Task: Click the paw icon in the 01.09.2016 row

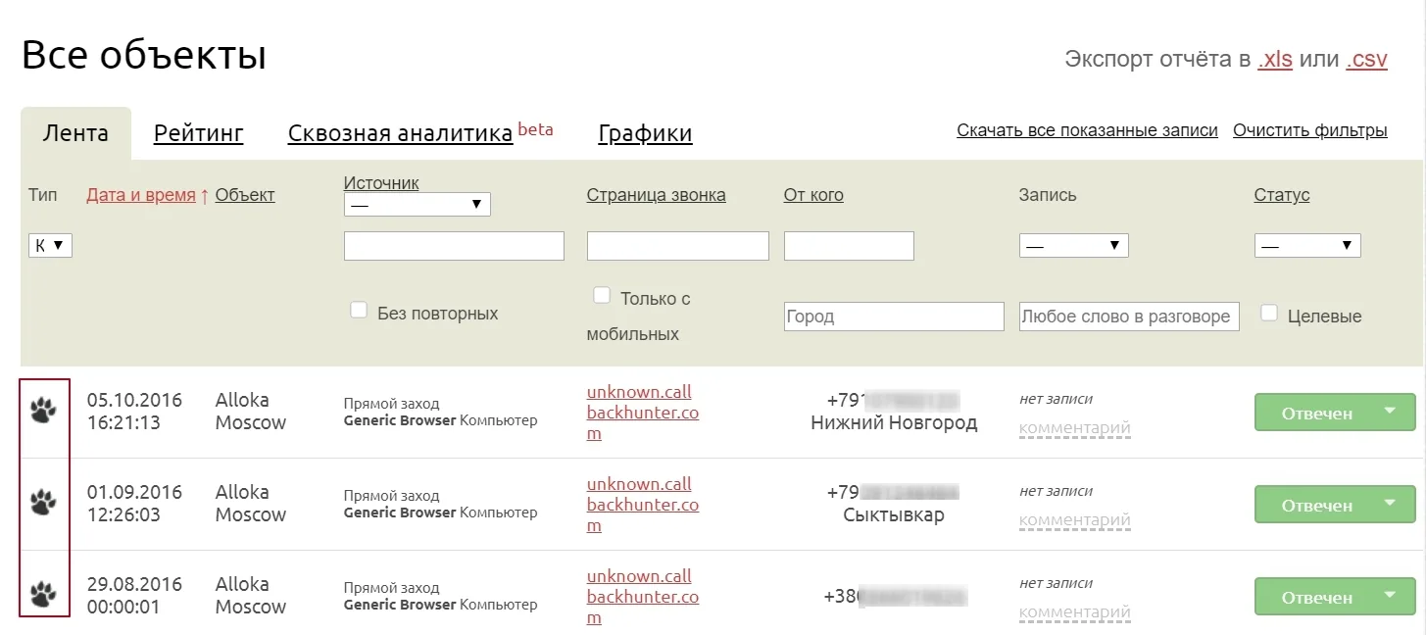Action: (43, 503)
